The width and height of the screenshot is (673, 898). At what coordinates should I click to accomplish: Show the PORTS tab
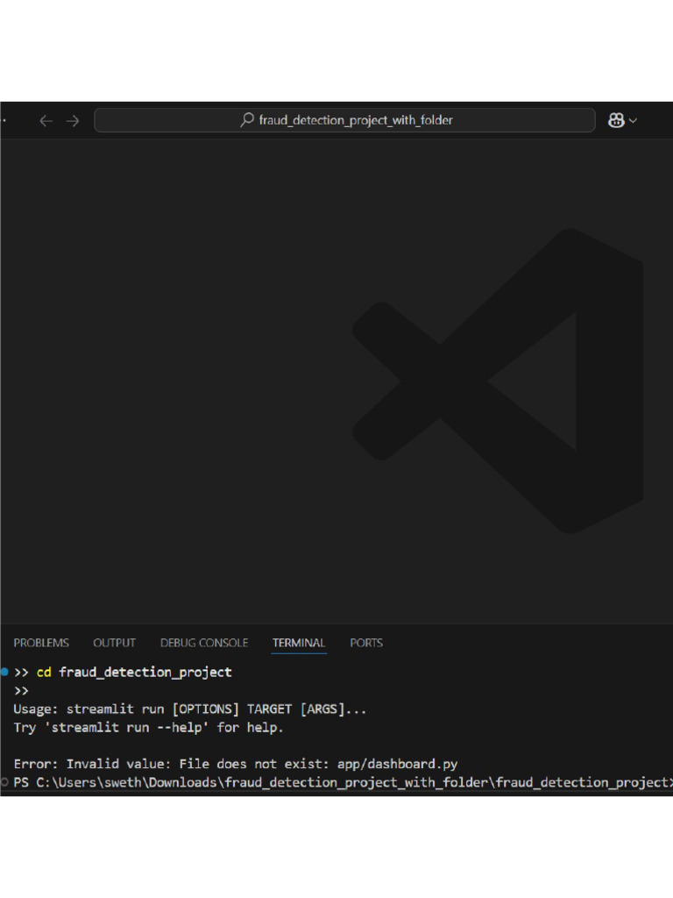click(x=366, y=643)
